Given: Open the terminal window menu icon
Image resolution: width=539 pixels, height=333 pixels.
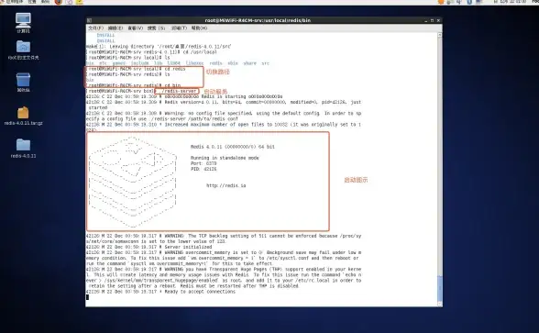Looking at the screenshot, I should (90, 20).
